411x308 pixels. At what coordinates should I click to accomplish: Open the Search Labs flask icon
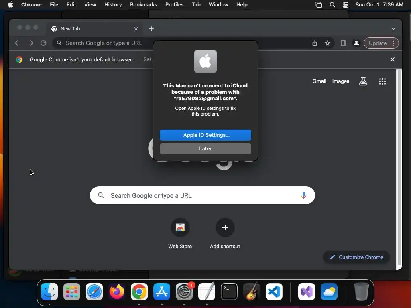point(363,81)
